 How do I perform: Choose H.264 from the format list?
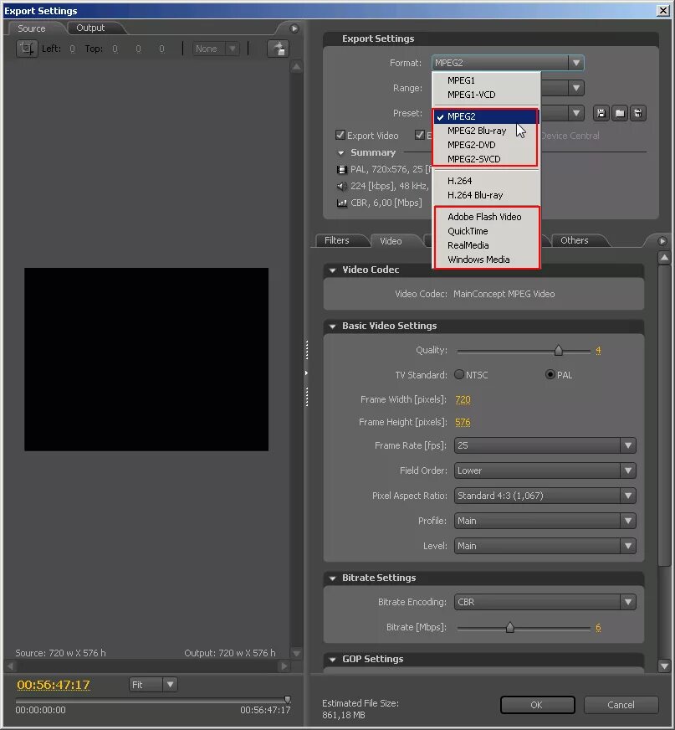(x=486, y=181)
